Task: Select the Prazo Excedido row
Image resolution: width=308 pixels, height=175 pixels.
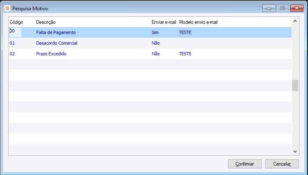Action: pyautogui.click(x=150, y=54)
